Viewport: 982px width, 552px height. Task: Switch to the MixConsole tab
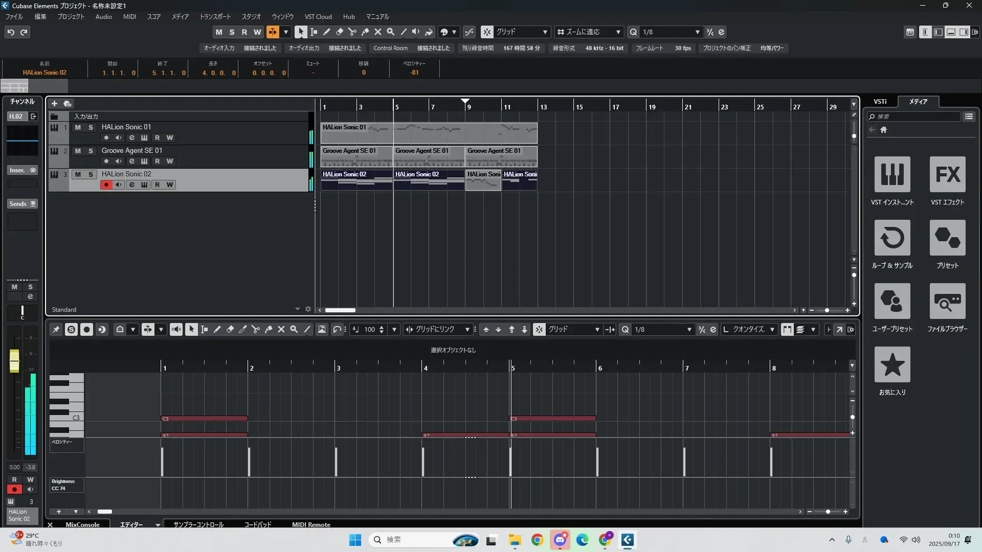point(82,524)
